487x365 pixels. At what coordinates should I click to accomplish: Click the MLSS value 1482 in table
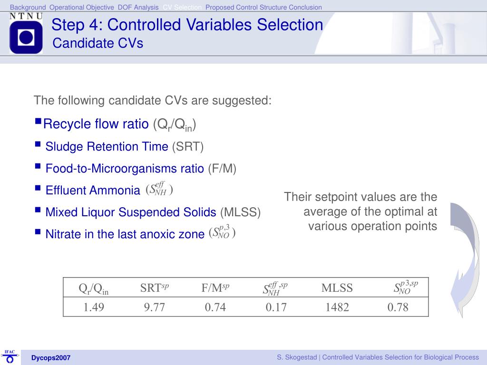pos(337,307)
